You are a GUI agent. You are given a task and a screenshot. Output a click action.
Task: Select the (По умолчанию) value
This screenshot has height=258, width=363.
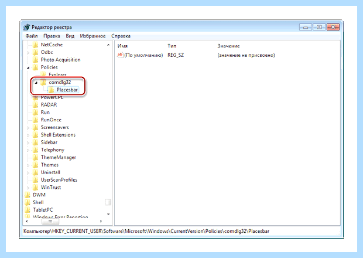(143, 55)
